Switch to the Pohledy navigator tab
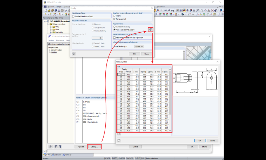 coord(67,155)
